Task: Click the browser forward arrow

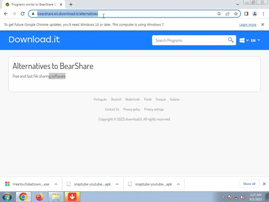Action: tap(14, 14)
